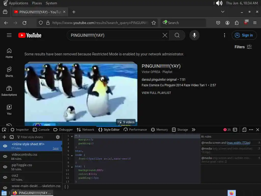The image size is (261, 196).
Task: Create a new style sheet with plus
Action: point(4,137)
